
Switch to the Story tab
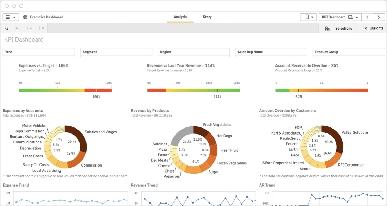point(207,17)
